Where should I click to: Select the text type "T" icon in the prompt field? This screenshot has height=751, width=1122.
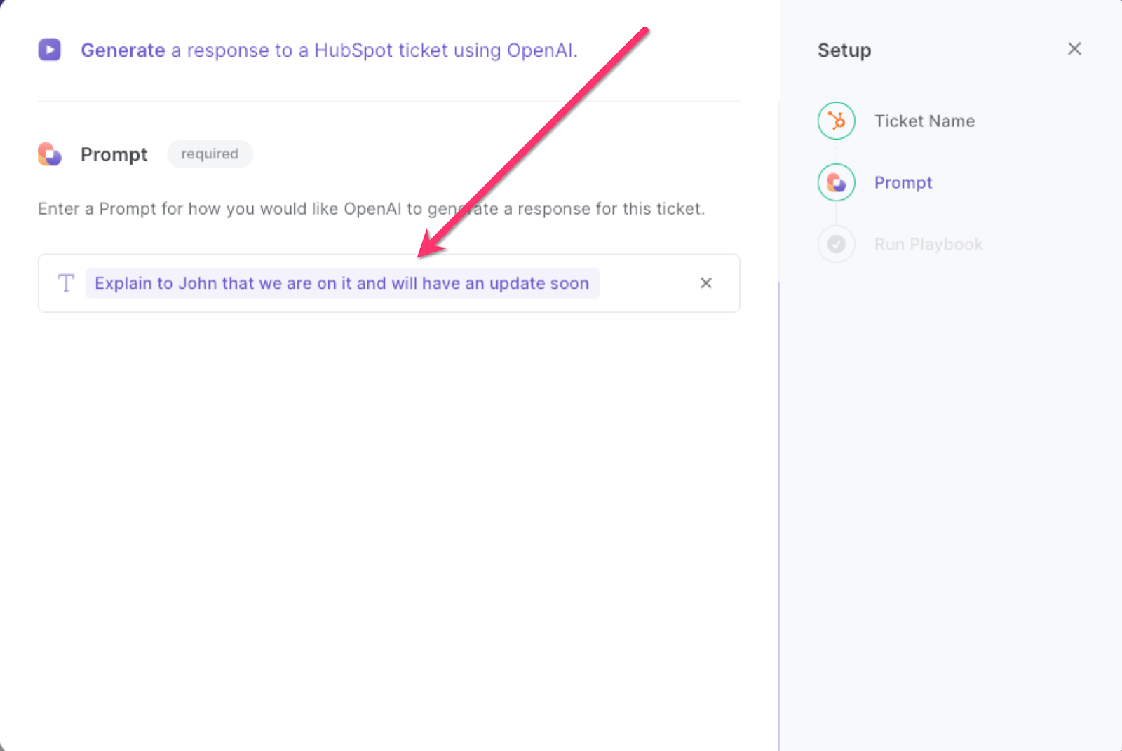pyautogui.click(x=66, y=283)
